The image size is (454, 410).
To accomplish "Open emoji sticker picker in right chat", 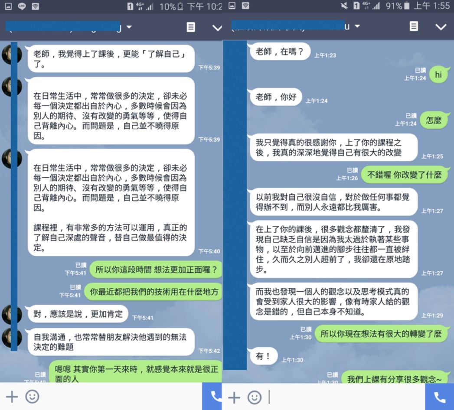I will click(254, 397).
